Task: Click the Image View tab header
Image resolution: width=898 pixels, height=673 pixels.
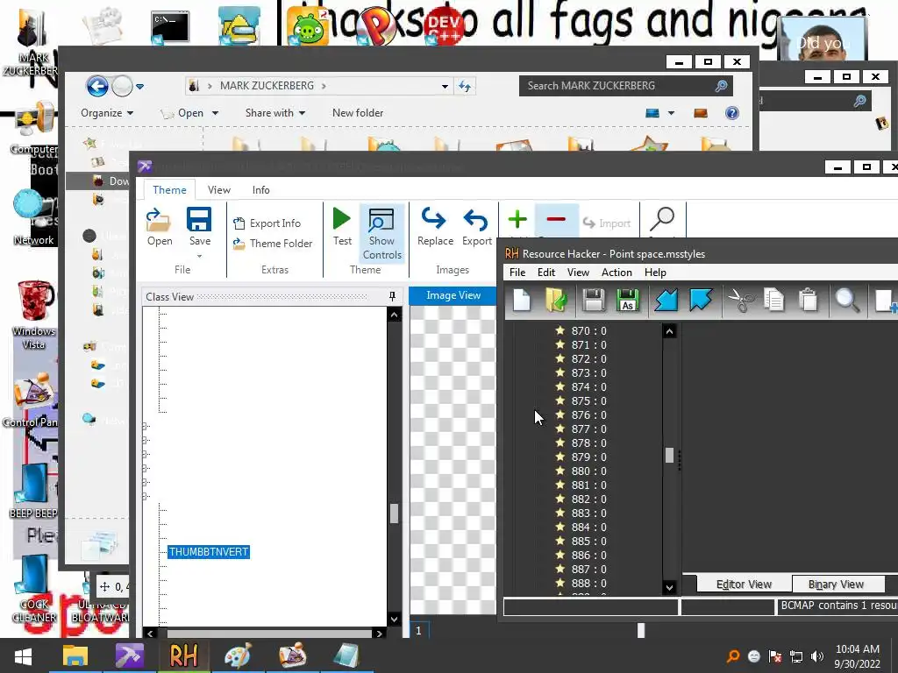Action: pos(453,295)
